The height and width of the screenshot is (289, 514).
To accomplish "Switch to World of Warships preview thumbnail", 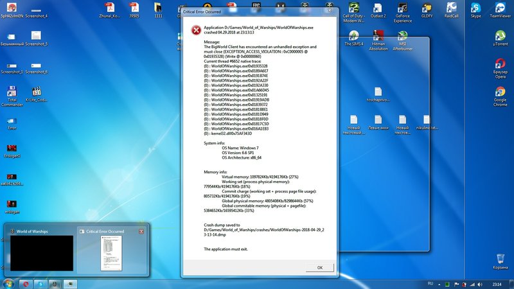I will (42, 253).
